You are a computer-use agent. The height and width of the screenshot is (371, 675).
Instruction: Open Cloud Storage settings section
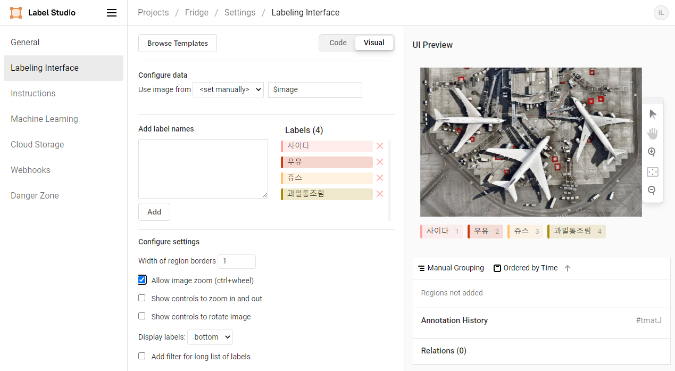(x=63, y=145)
